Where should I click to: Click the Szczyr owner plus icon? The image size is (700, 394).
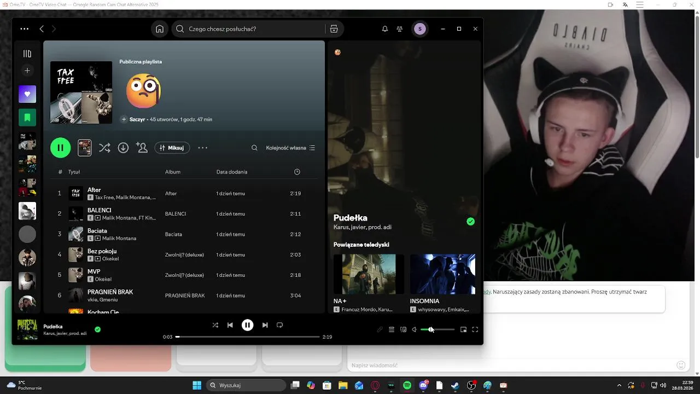[x=124, y=119]
